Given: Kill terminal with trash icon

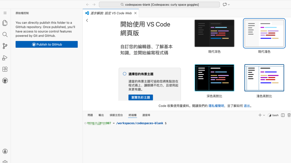Looking at the screenshot, I should 289,115.
